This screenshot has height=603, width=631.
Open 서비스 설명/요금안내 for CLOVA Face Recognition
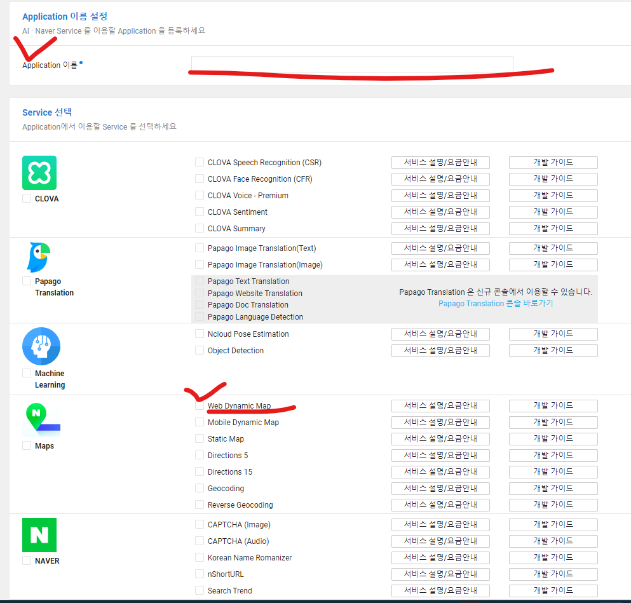pyautogui.click(x=440, y=179)
